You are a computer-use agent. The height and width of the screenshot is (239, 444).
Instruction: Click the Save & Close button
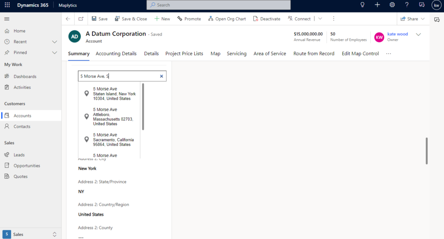tap(131, 19)
